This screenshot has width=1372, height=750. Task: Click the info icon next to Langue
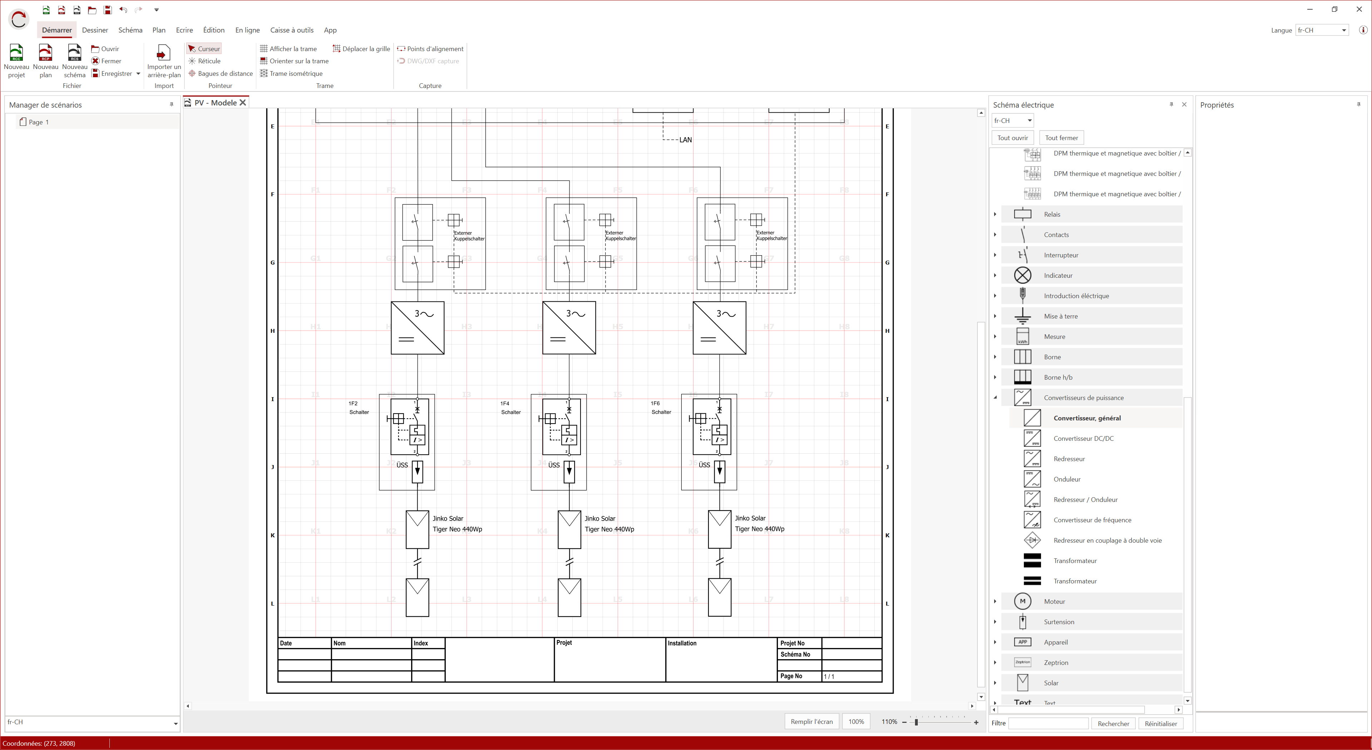tap(1363, 30)
